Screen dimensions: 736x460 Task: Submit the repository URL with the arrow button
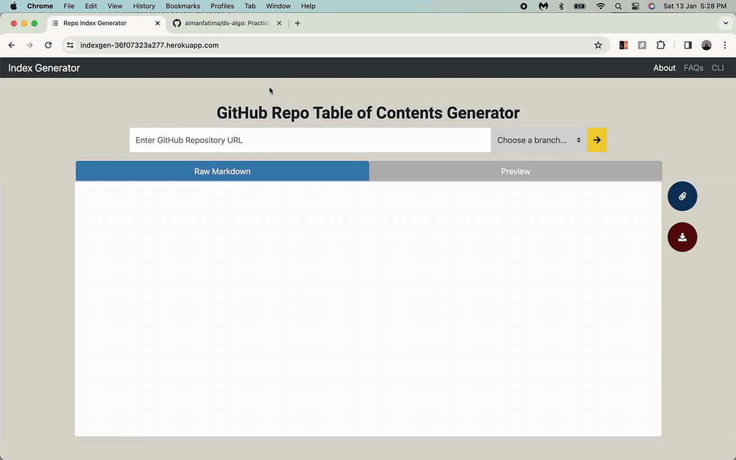point(596,140)
